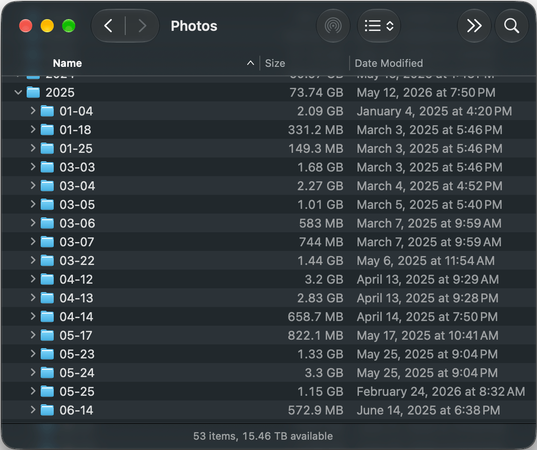Expand the 01-18 folder
Viewport: 537px width, 450px height.
pyautogui.click(x=33, y=129)
